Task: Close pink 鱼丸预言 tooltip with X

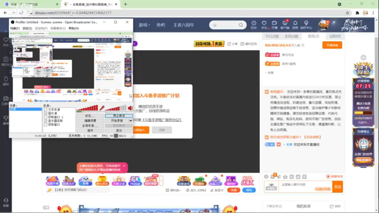Action: tap(124, 166)
